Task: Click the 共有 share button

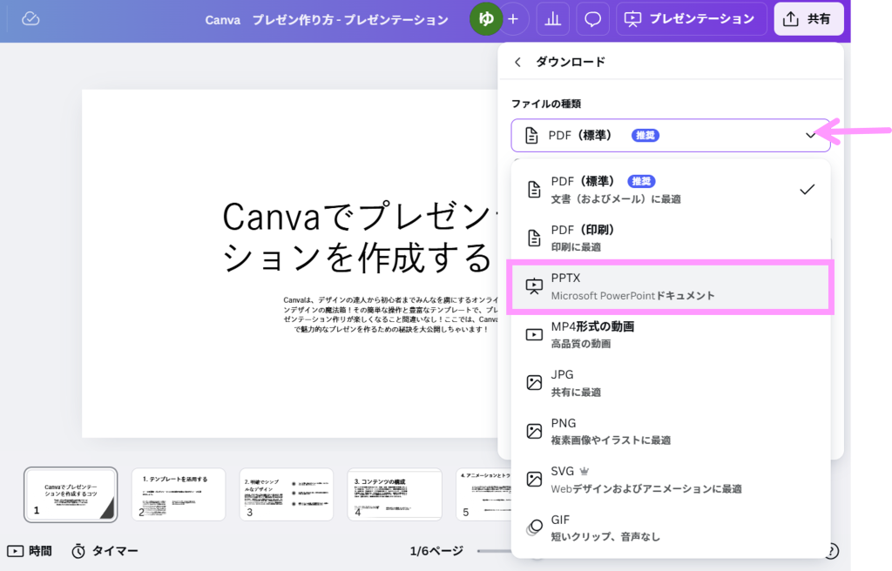Action: click(808, 19)
